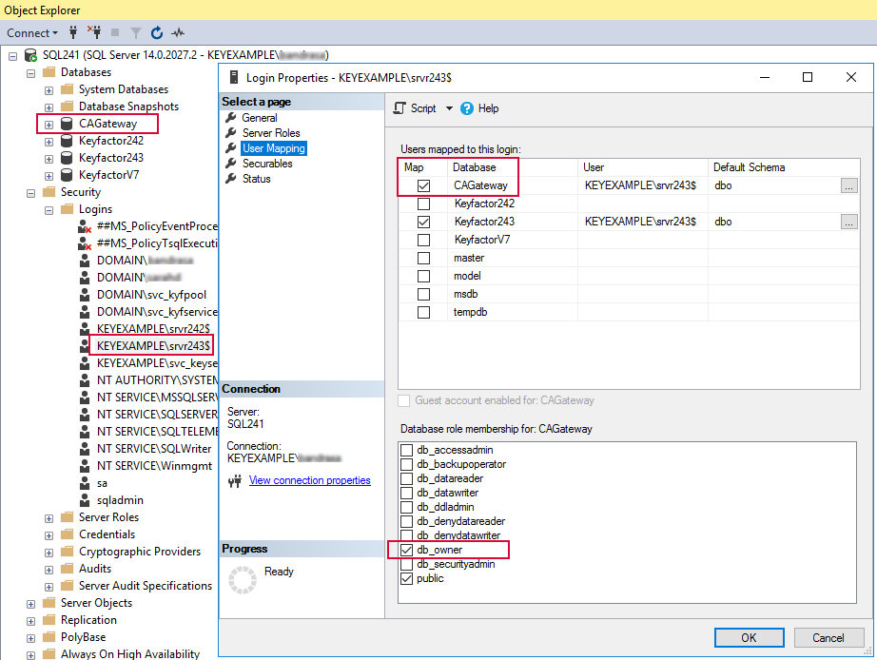Open Activity Monitor from the toolbar
The width and height of the screenshot is (877, 660).
click(x=178, y=32)
